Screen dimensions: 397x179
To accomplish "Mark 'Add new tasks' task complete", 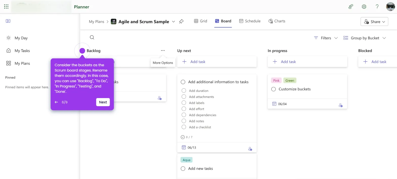I will [183, 169].
